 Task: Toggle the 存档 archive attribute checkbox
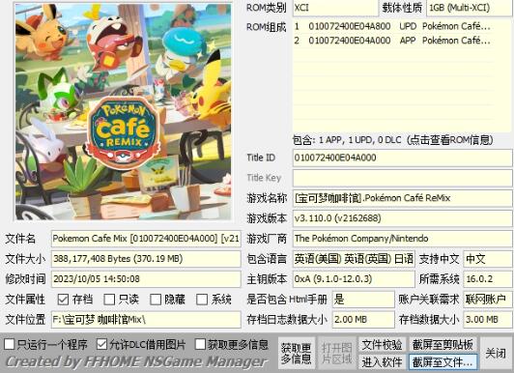click(63, 300)
